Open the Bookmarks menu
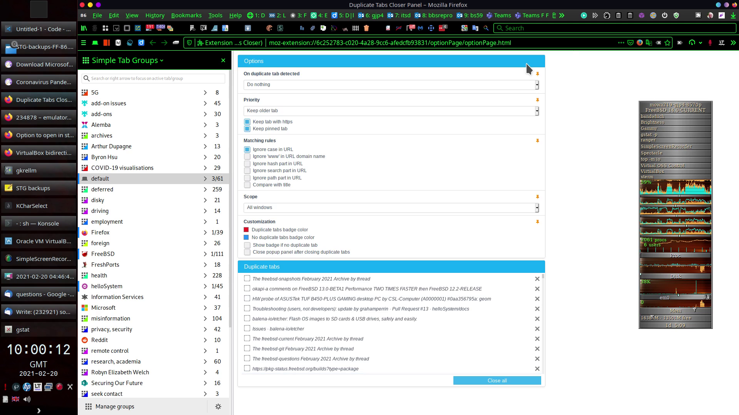Image resolution: width=739 pixels, height=415 pixels. pos(186,15)
